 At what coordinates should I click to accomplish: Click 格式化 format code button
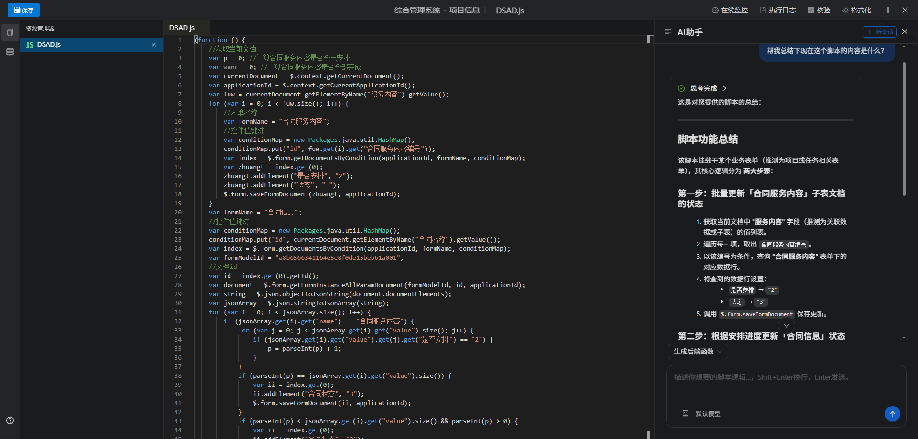(x=857, y=10)
